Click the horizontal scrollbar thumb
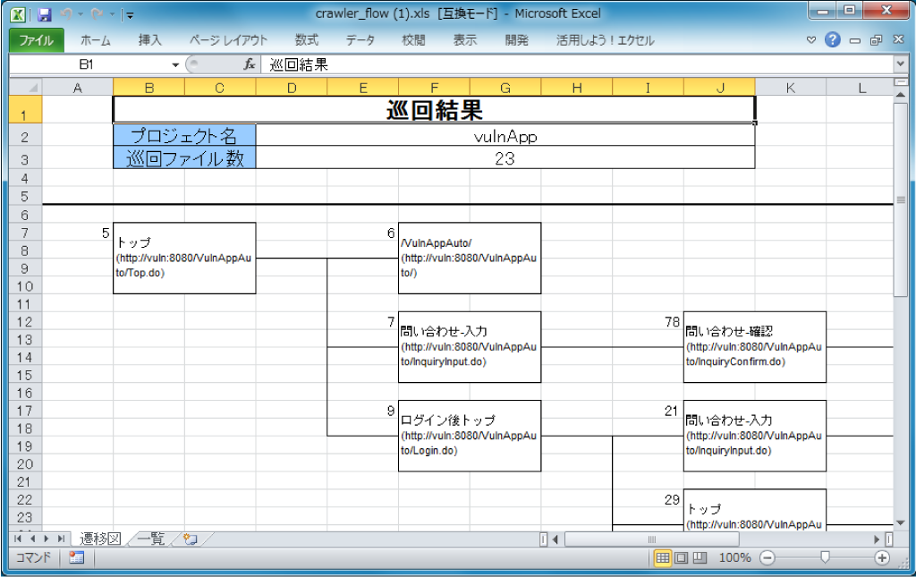This screenshot has height=577, width=916. [x=652, y=539]
